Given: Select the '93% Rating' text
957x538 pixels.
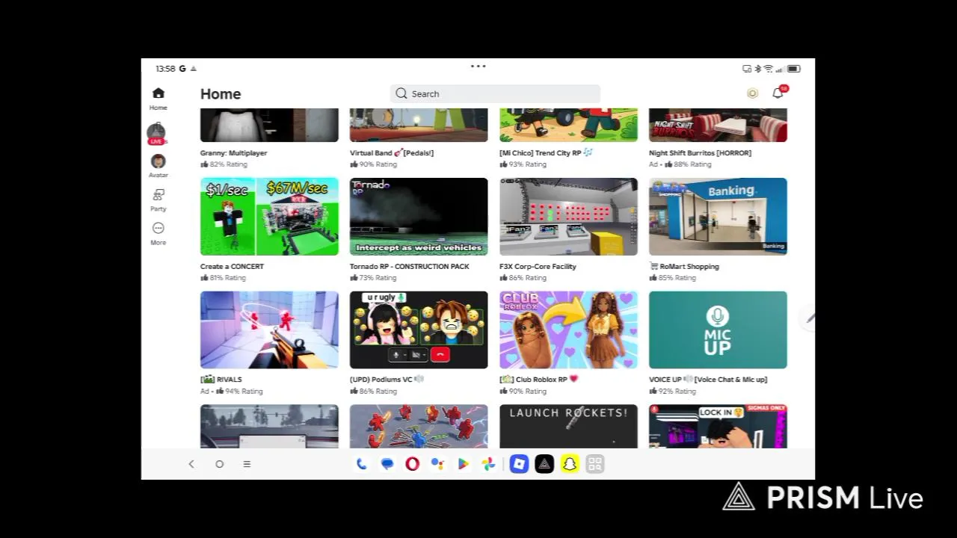Looking at the screenshot, I should pyautogui.click(x=527, y=164).
